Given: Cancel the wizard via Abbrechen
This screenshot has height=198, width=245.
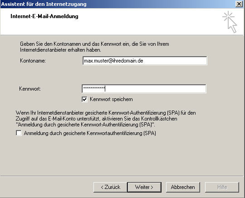Looking at the screenshot, I should coord(183,187).
